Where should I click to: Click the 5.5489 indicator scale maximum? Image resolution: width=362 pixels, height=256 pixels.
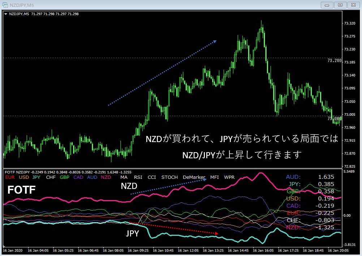click(x=349, y=171)
